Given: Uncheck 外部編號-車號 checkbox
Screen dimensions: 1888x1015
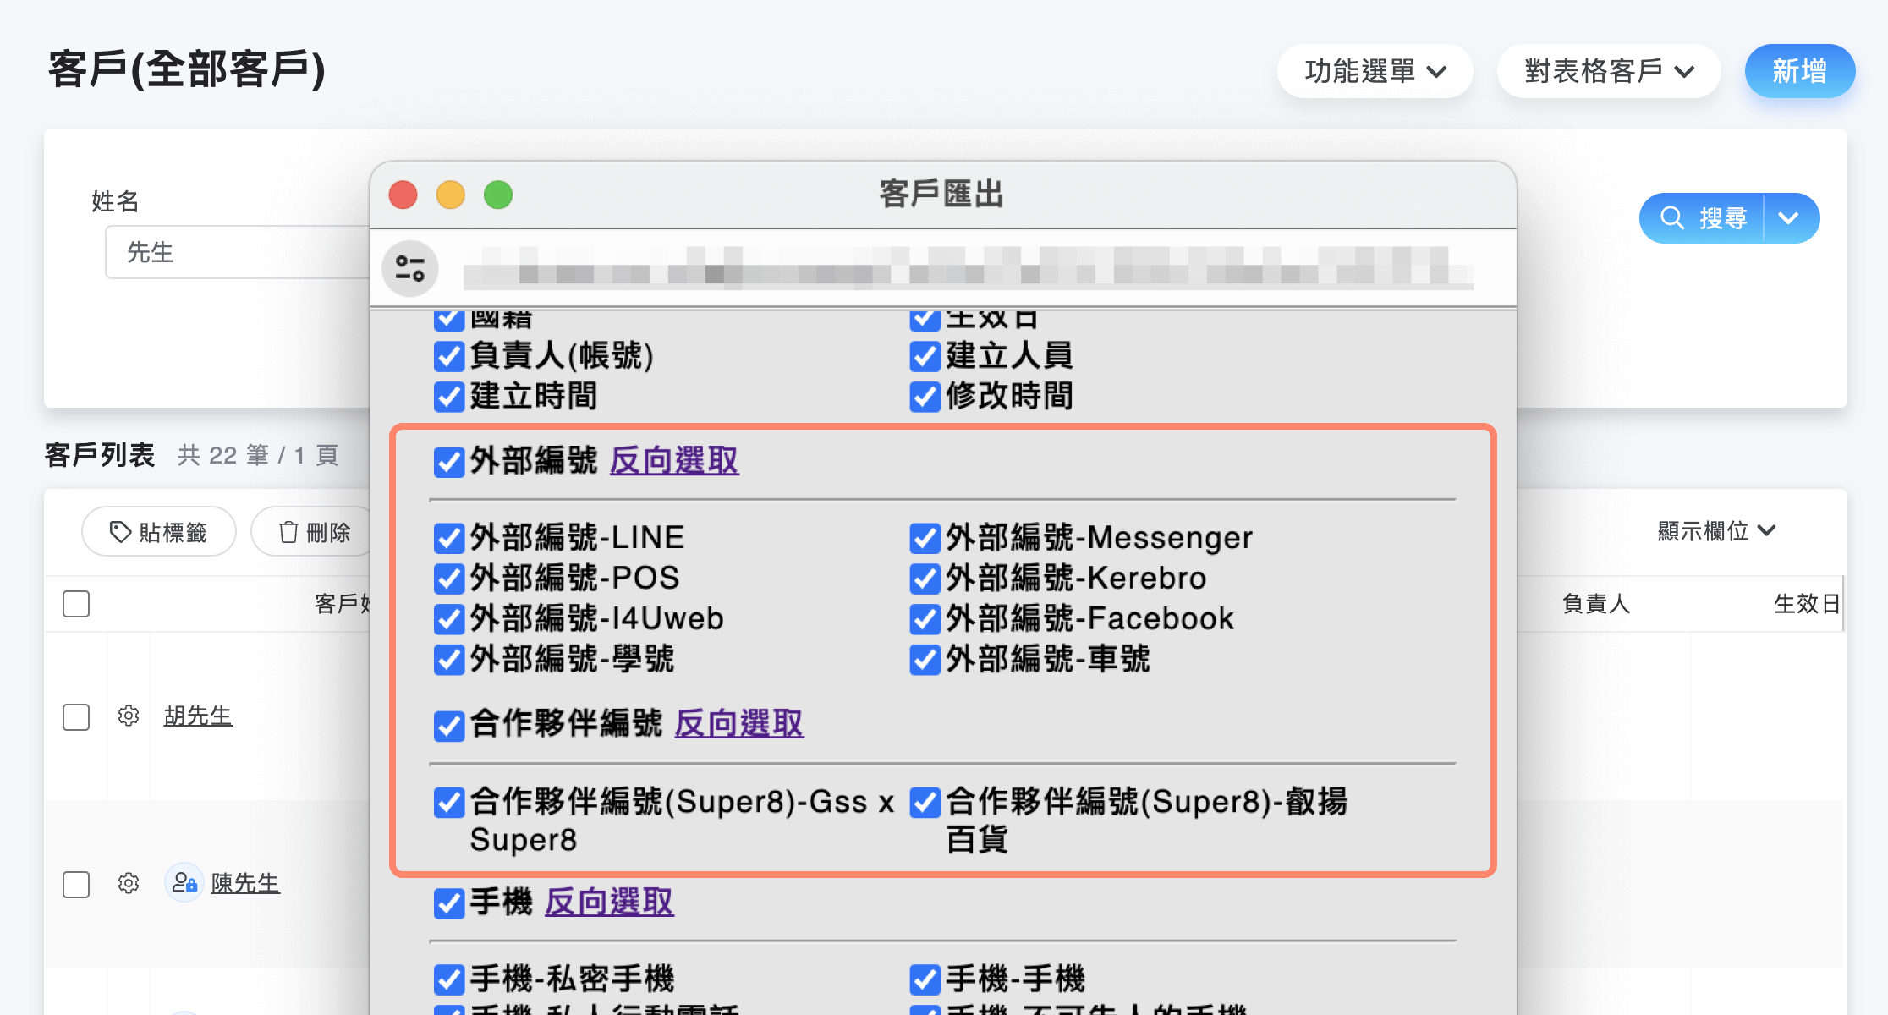Looking at the screenshot, I should (x=925, y=660).
